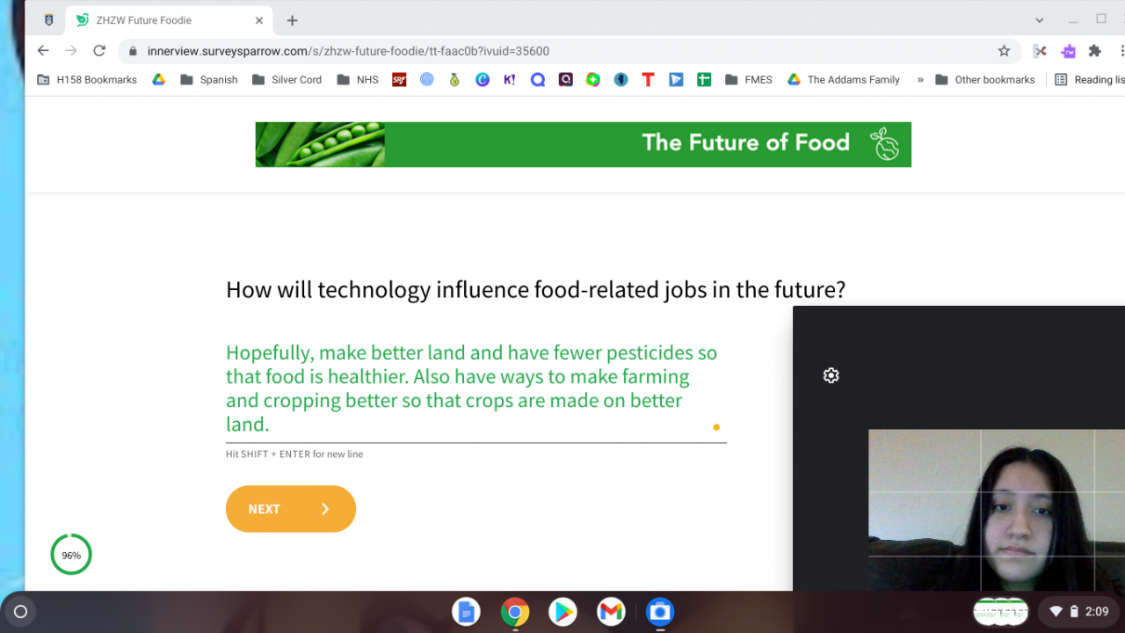Expand the Spanish bookmarks folder
Image resolution: width=1125 pixels, height=633 pixels.
pos(209,79)
